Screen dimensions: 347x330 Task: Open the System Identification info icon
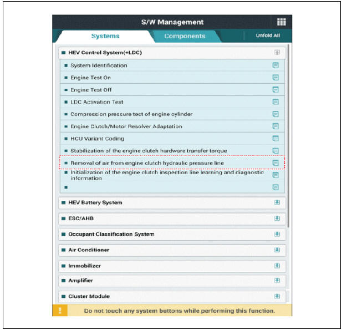(x=275, y=65)
